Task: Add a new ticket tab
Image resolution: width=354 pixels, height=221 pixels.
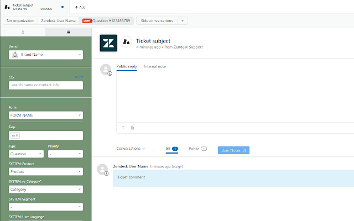Action: 80,7
